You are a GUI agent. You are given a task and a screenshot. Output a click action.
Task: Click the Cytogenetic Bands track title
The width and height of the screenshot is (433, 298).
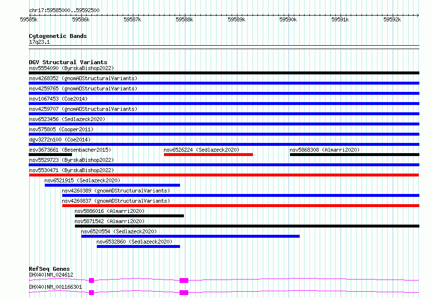[58, 36]
